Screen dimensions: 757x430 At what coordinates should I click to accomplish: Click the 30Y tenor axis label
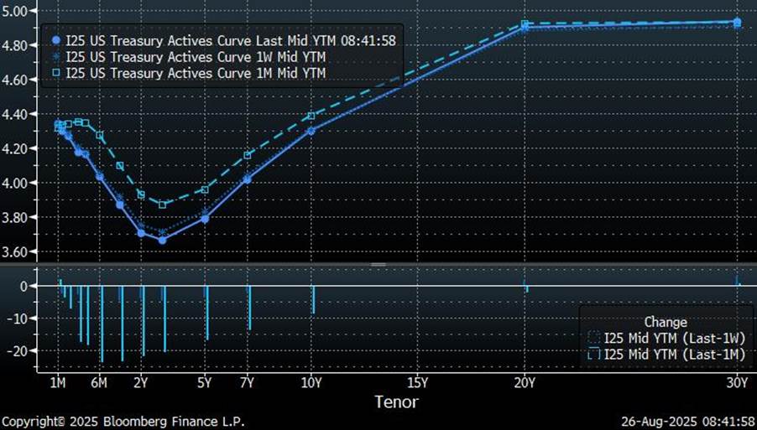tap(737, 383)
